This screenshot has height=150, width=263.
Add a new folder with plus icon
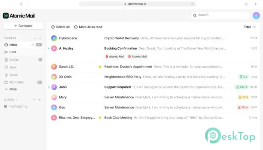click(x=40, y=38)
